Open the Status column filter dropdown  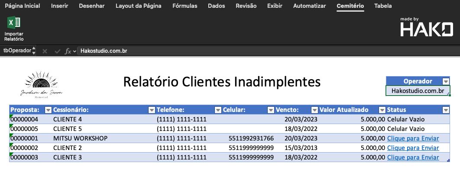pyautogui.click(x=446, y=110)
